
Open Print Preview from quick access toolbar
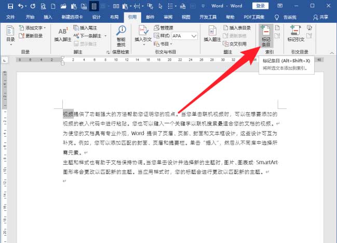coord(43,6)
